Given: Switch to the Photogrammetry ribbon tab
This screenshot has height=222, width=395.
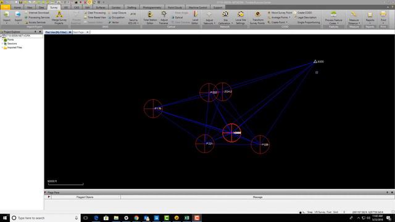Looking at the screenshot, I should [152, 7].
